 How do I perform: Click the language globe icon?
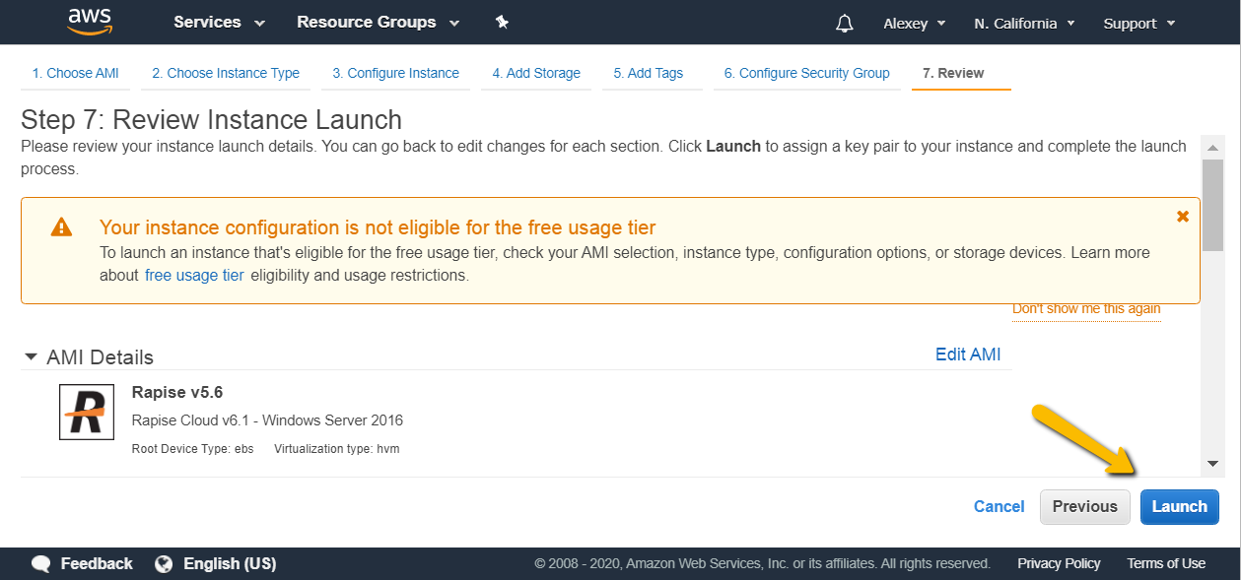pyautogui.click(x=164, y=564)
